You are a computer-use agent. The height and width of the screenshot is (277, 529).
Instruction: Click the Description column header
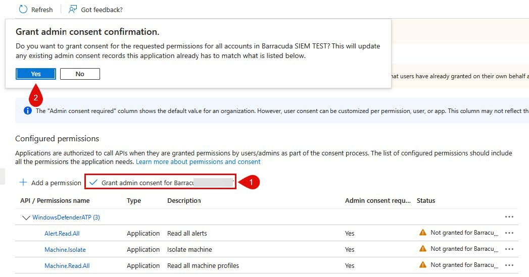point(184,200)
